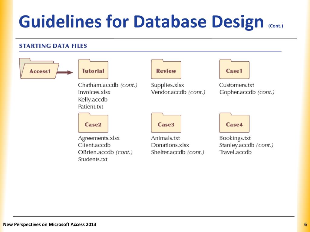
Task: Select the Tutorial folder icon
Action: 93,69
